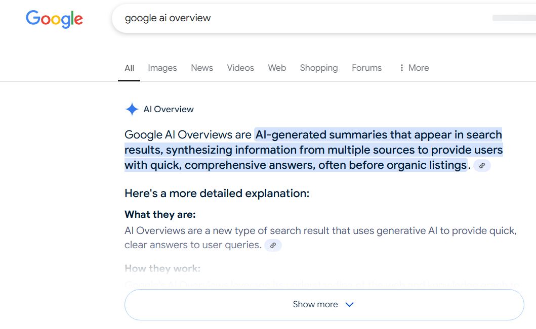Screen dimensions: 536x329
Task: Switch to the Web tab
Action: coord(277,68)
